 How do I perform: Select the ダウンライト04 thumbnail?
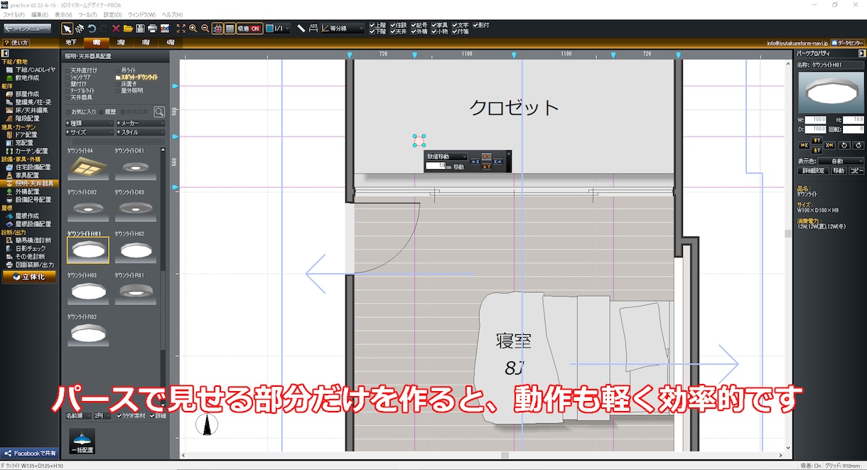coord(87,168)
